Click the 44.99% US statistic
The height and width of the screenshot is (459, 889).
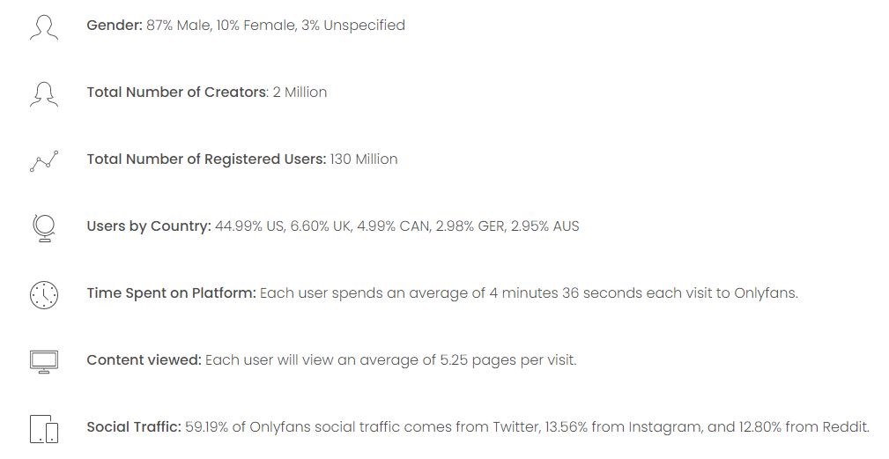[249, 226]
